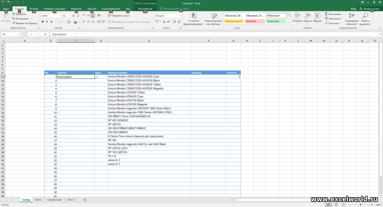Switch to the Лист1 sheet tab
The height and width of the screenshot is (207, 383).
tap(38, 200)
